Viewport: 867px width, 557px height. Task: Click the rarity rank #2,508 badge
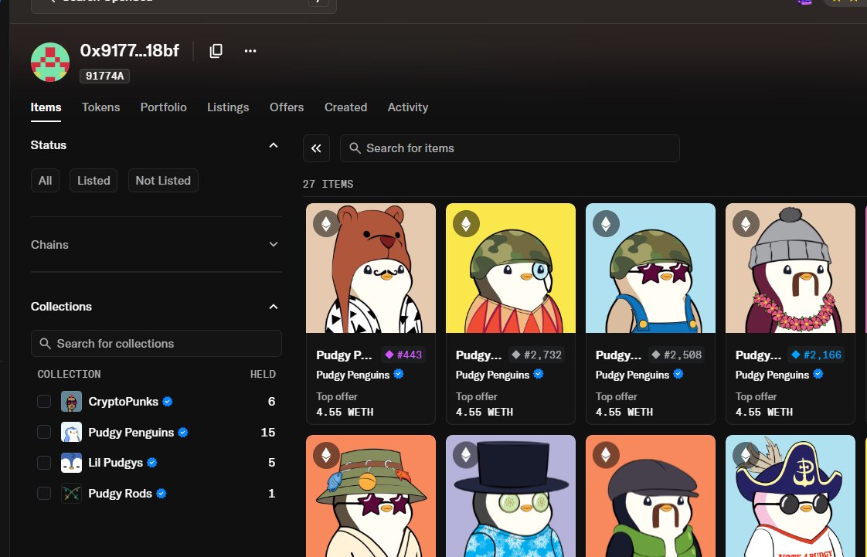tap(677, 355)
